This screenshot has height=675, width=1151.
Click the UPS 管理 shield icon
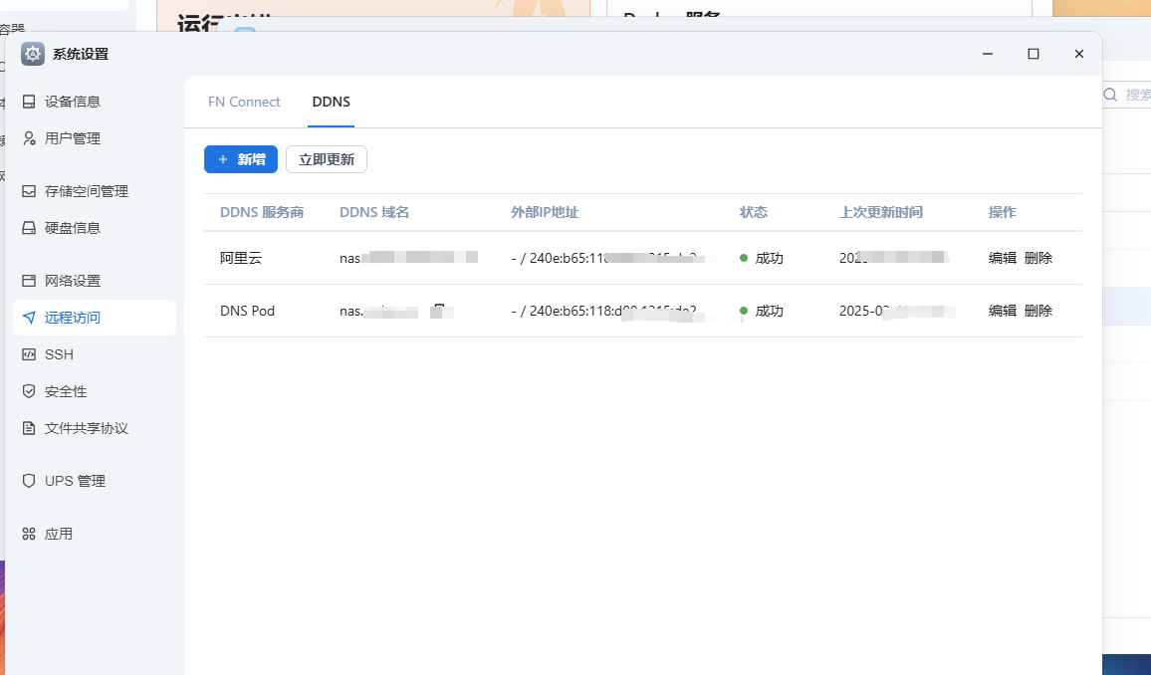tap(29, 481)
